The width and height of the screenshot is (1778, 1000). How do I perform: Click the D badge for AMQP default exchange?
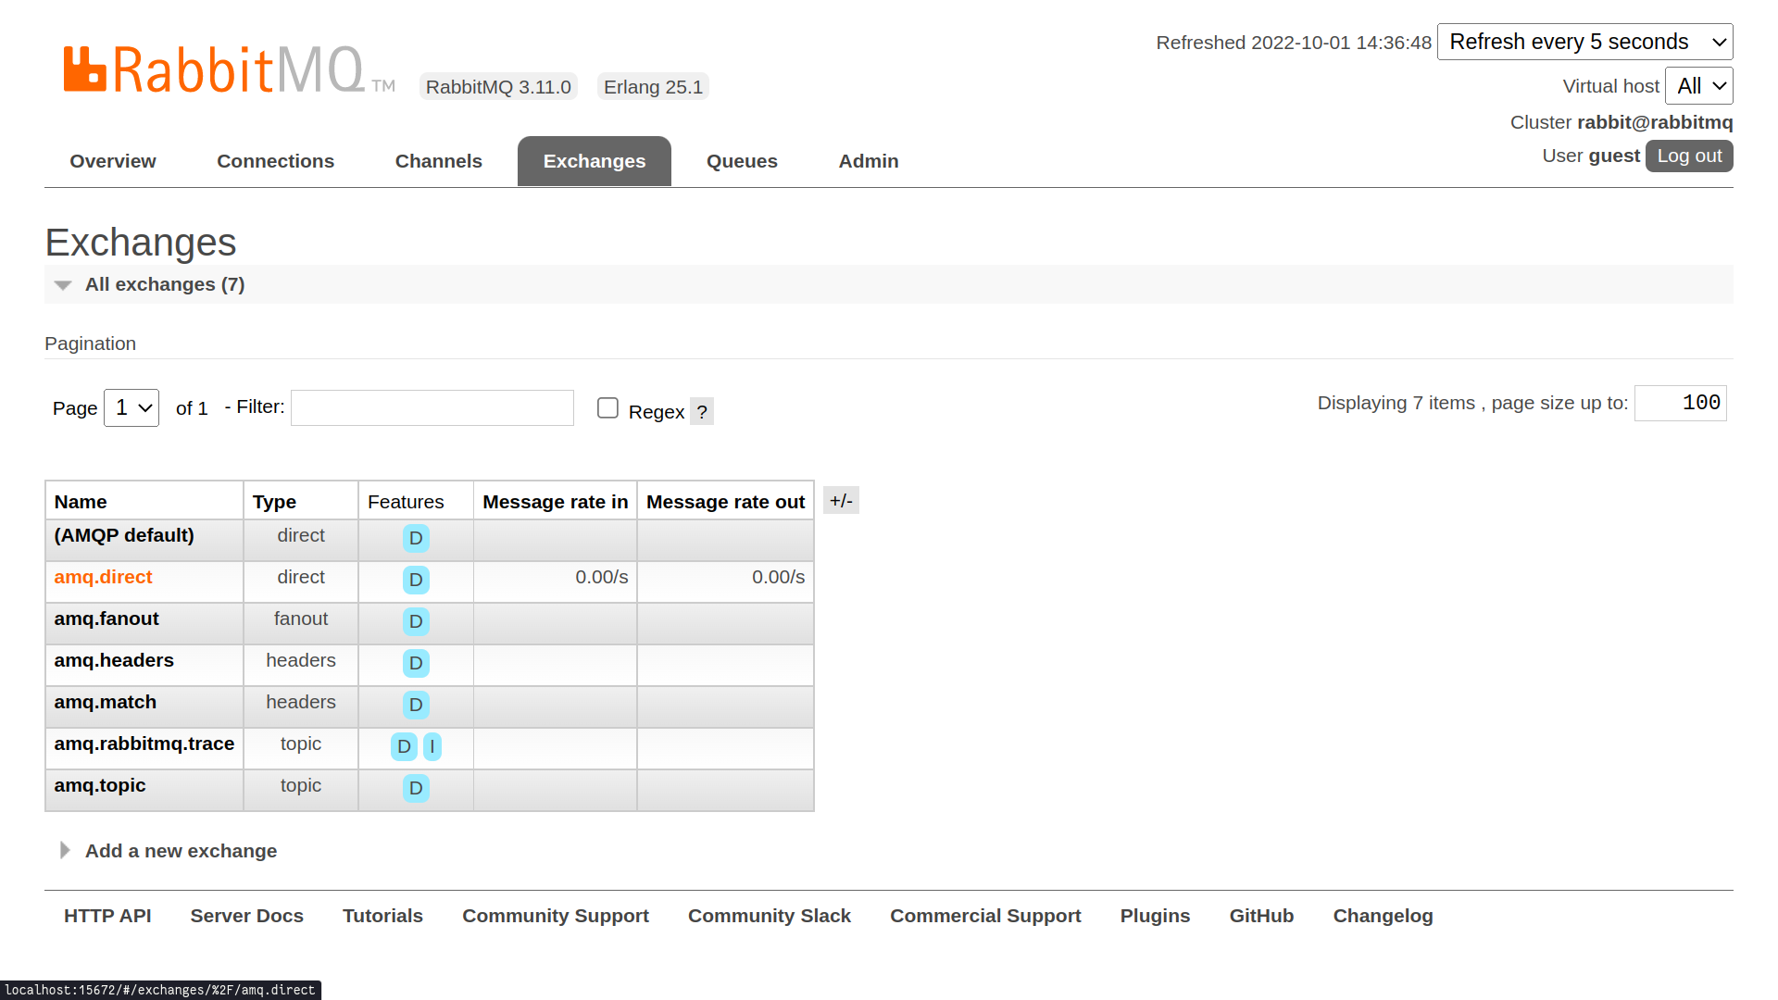click(x=416, y=538)
